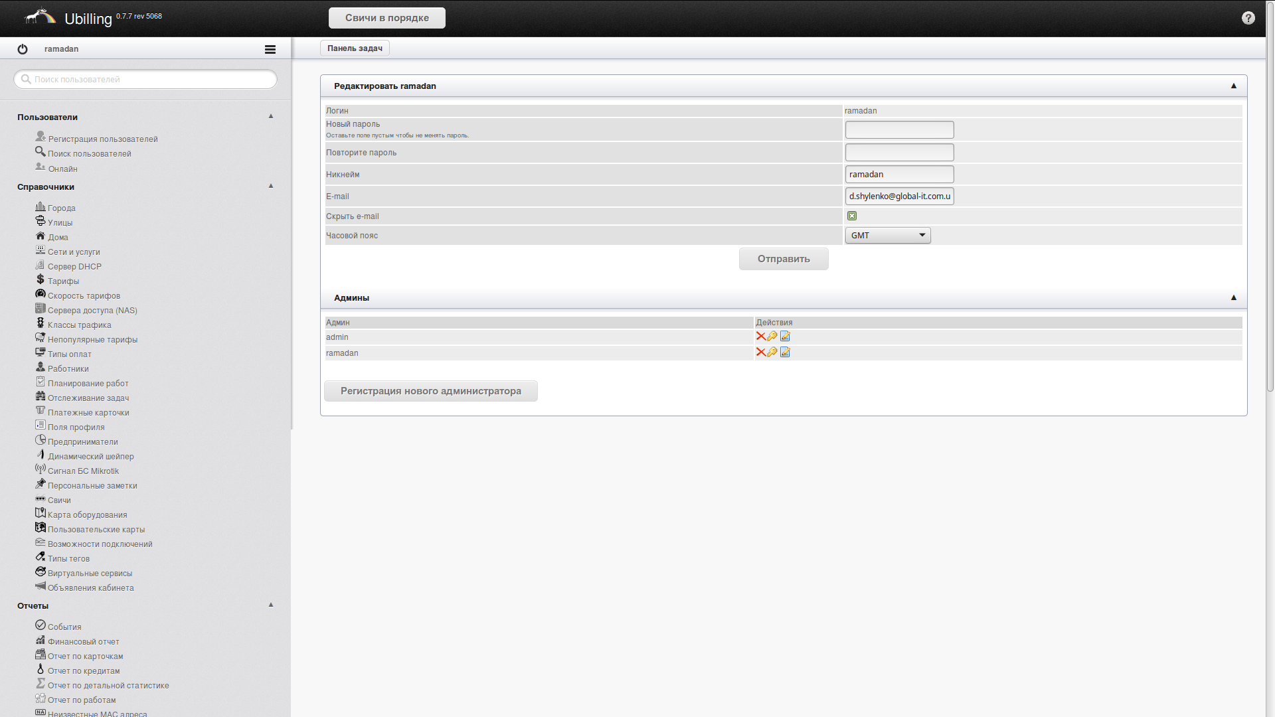Click the Улицы streets icon
The width and height of the screenshot is (1275, 717).
coord(41,221)
